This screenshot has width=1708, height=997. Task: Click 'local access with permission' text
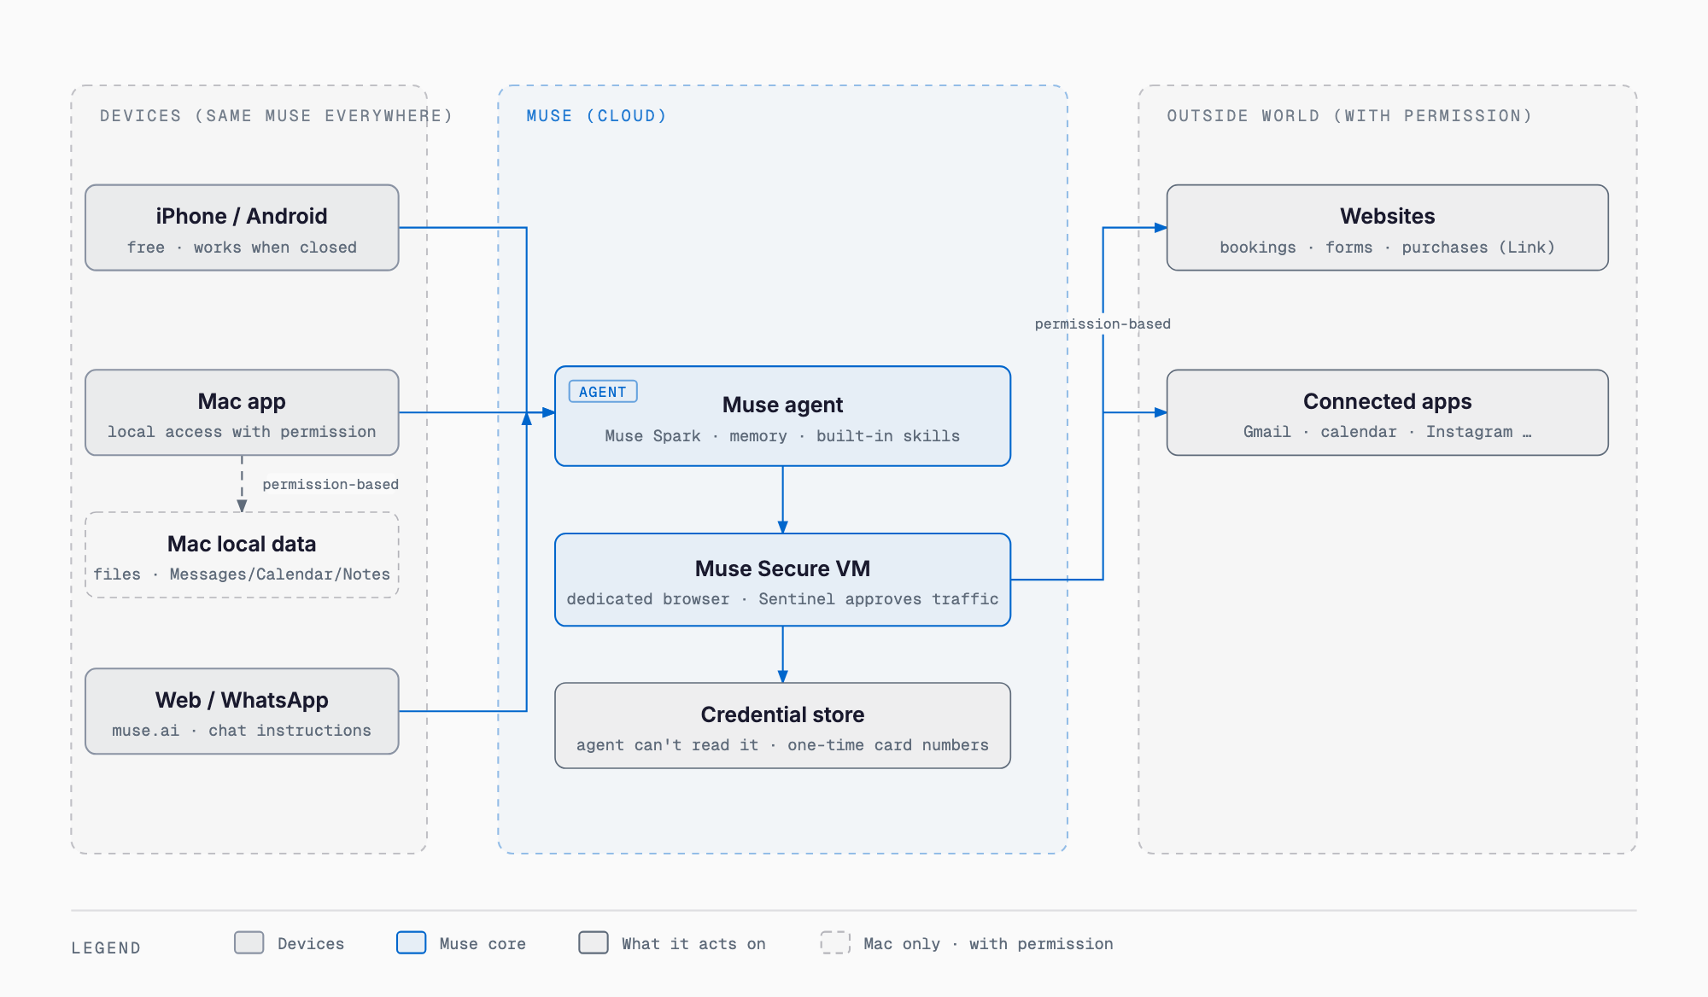click(x=242, y=432)
